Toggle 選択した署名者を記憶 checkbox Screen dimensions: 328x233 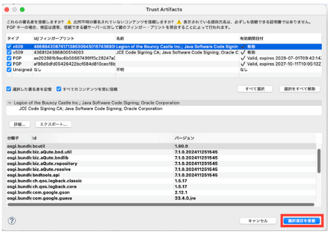pyautogui.click(x=9, y=89)
